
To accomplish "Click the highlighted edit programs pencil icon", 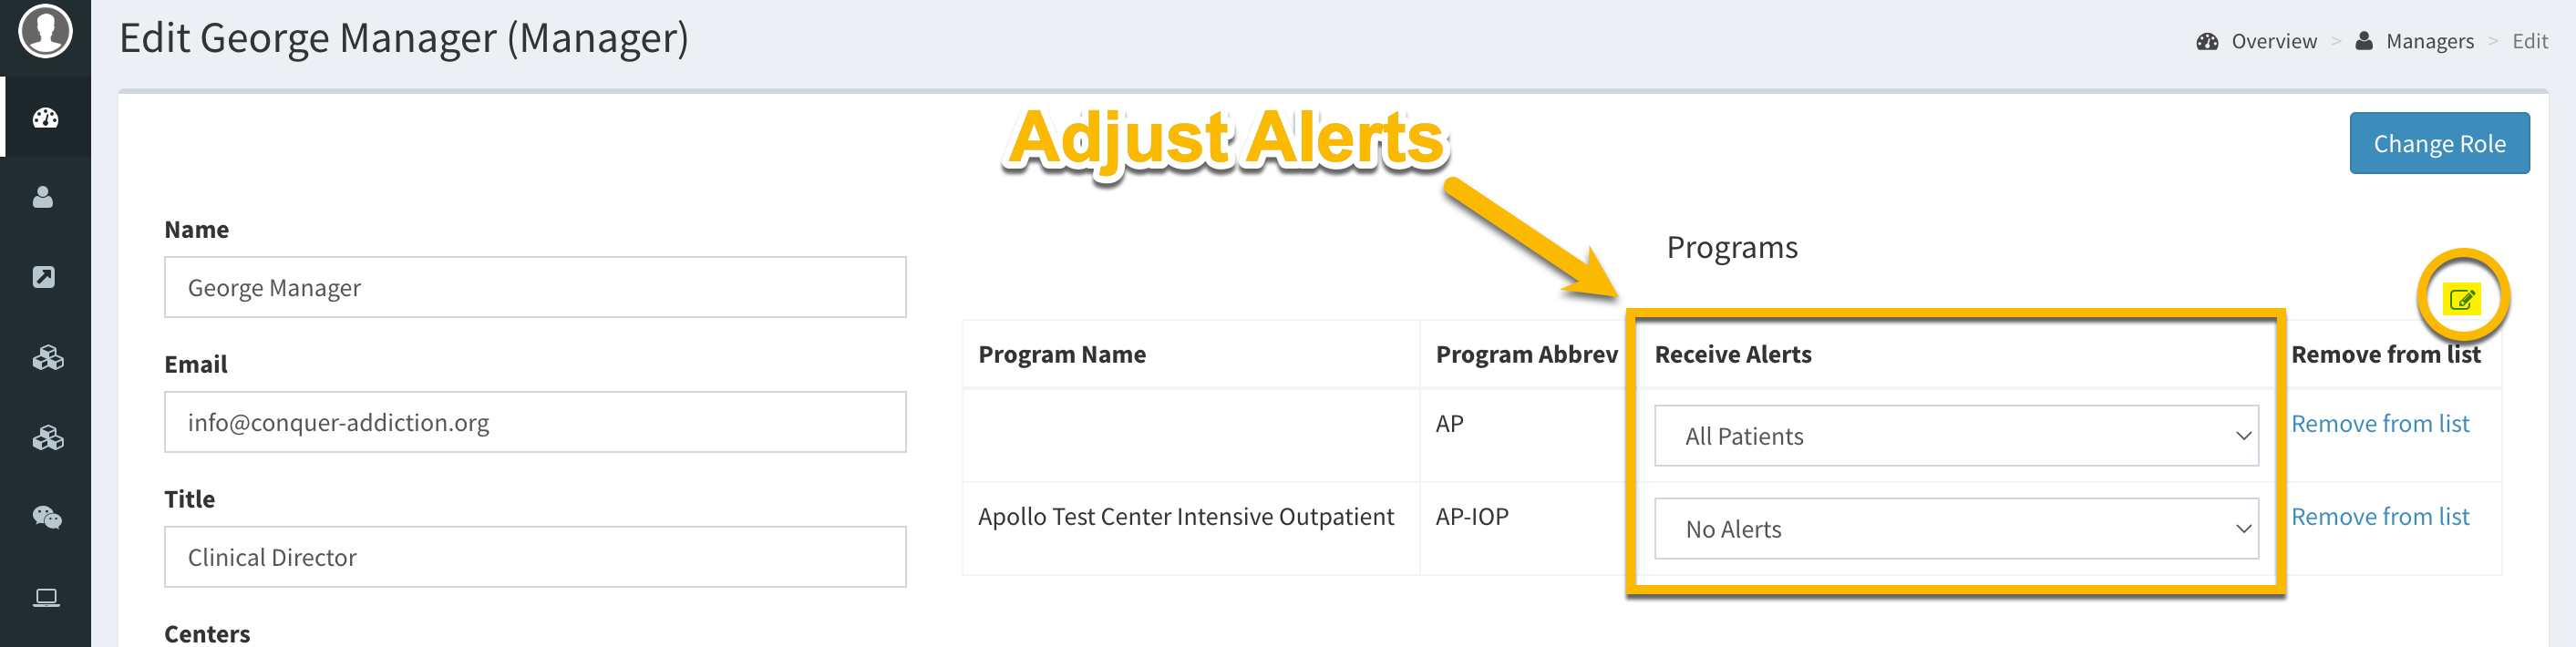I will (2462, 298).
